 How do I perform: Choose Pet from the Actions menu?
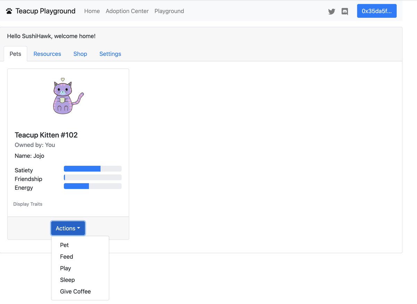80,245
